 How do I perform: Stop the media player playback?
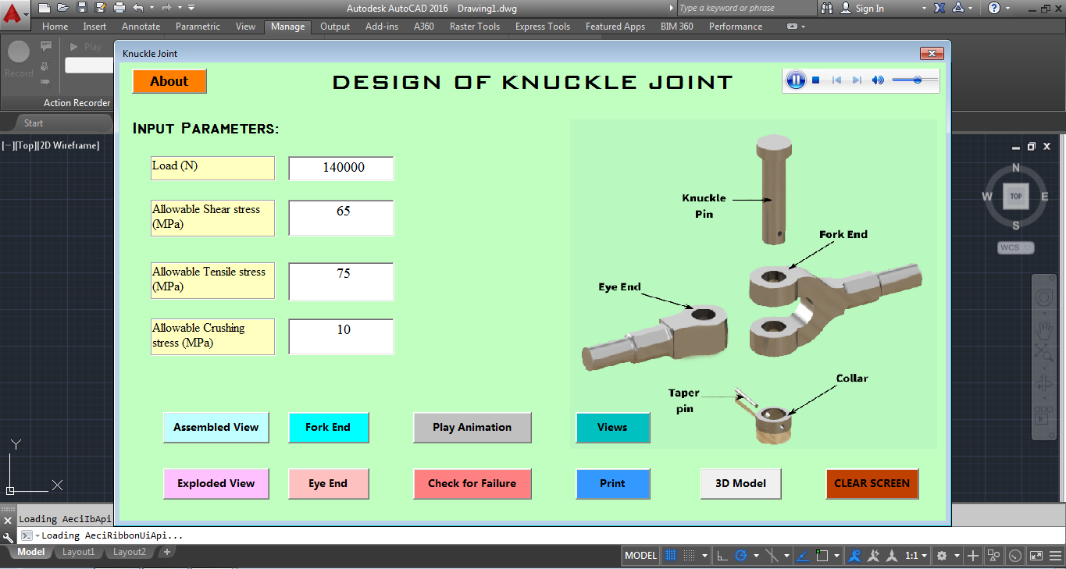pyautogui.click(x=816, y=80)
